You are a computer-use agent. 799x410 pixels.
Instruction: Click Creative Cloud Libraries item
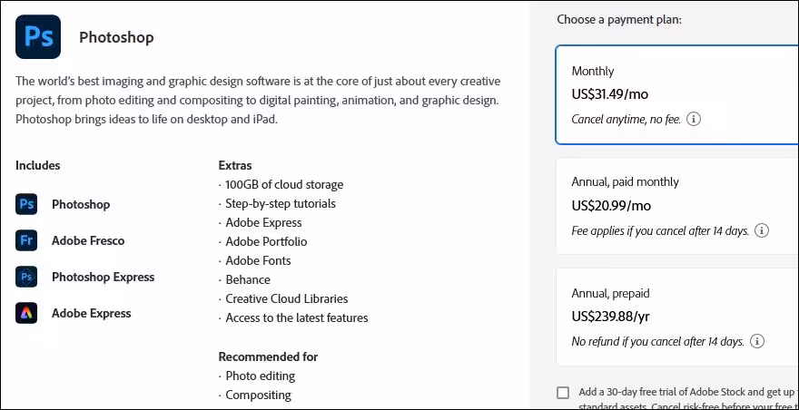coord(287,298)
